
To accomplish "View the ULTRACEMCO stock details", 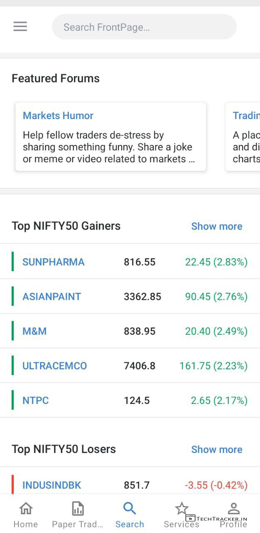I will (55, 366).
